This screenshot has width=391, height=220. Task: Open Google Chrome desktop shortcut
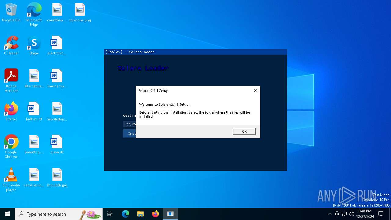[x=11, y=147]
